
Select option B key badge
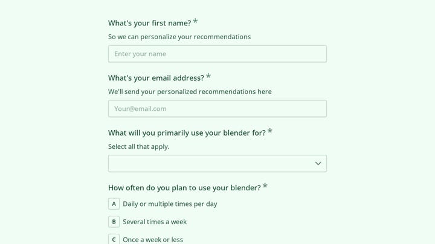point(114,222)
